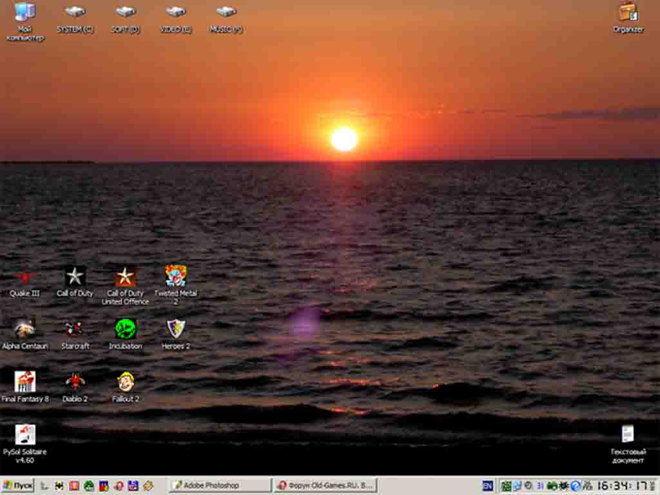Switch to Форум Old-Games.RU browser window
The height and width of the screenshot is (495, 660).
coord(325,485)
